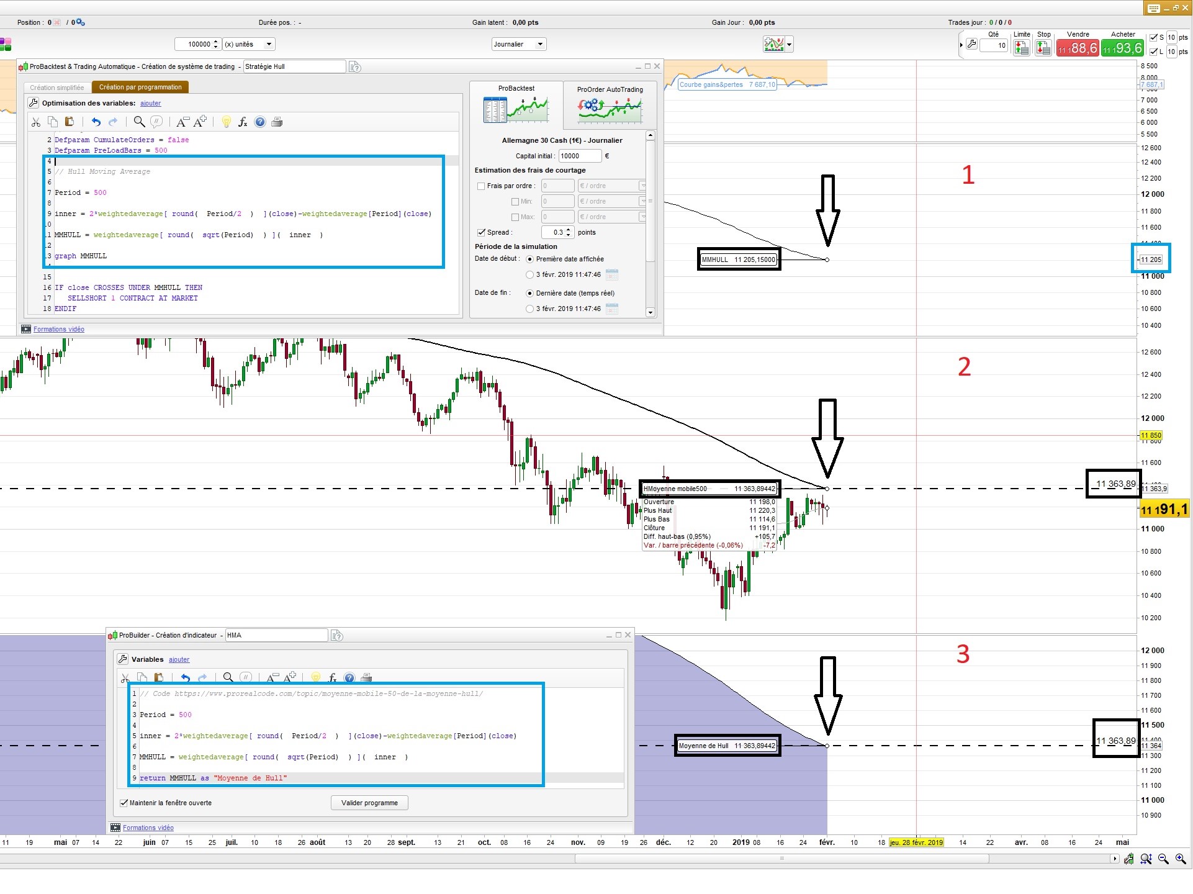
Task: Click the undo arrow in ProBacktest toolbar
Action: [x=96, y=122]
